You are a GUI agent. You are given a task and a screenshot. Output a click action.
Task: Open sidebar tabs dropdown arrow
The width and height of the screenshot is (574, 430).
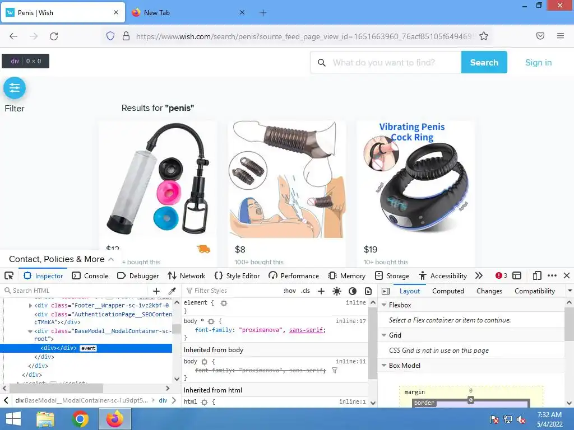point(570,291)
